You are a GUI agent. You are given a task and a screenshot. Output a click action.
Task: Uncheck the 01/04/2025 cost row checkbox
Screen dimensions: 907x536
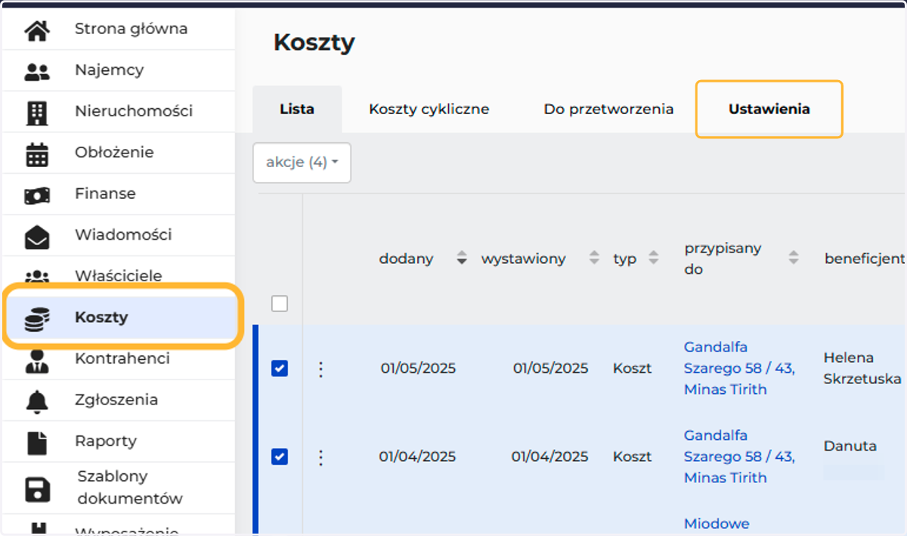(x=280, y=457)
